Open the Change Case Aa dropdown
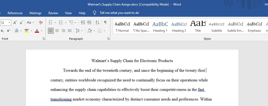Screen dimensions: 268x106 coord(30,23)
